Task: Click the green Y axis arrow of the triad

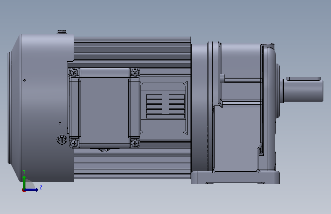Action: (x=24, y=181)
